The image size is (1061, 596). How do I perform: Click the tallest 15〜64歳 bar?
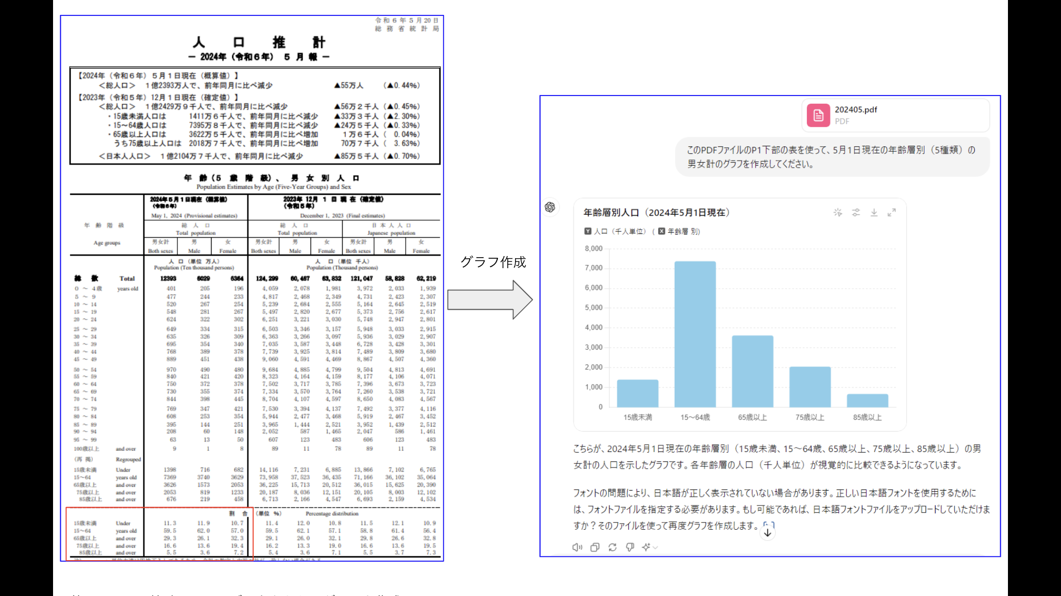click(x=695, y=334)
